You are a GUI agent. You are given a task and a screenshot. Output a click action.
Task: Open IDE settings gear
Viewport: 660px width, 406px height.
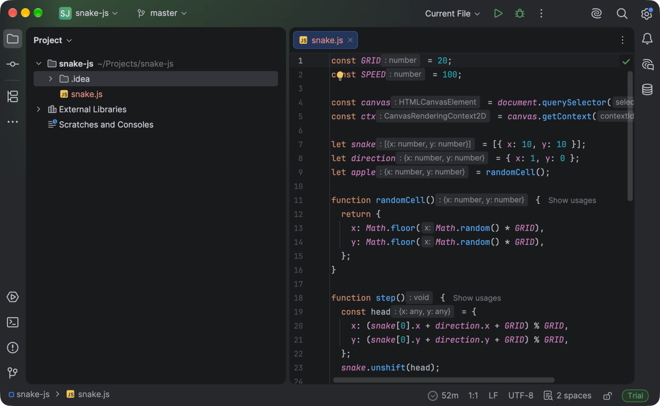coord(647,13)
